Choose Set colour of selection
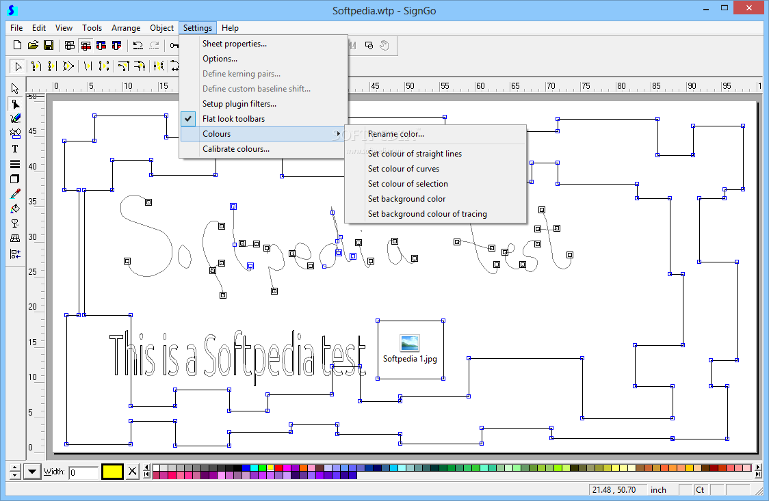 436,184
